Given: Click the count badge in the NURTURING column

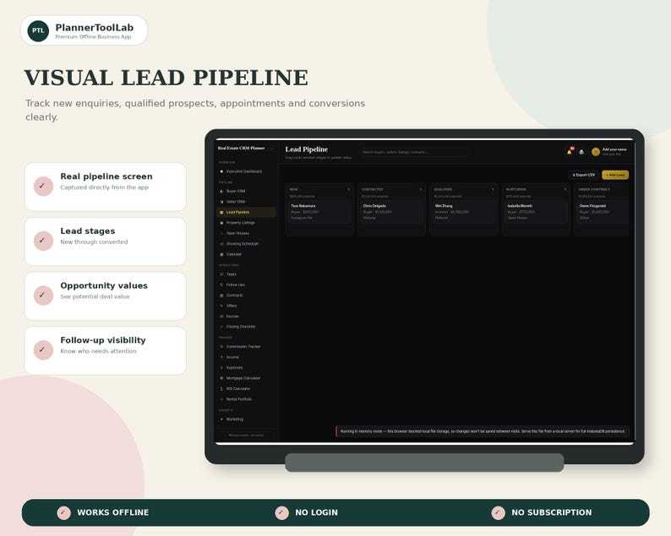Looking at the screenshot, I should pyautogui.click(x=565, y=189).
